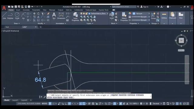This screenshot has width=194, height=109.
Task: Toggle 2D object snap in status bar
Action: (x=84, y=104)
